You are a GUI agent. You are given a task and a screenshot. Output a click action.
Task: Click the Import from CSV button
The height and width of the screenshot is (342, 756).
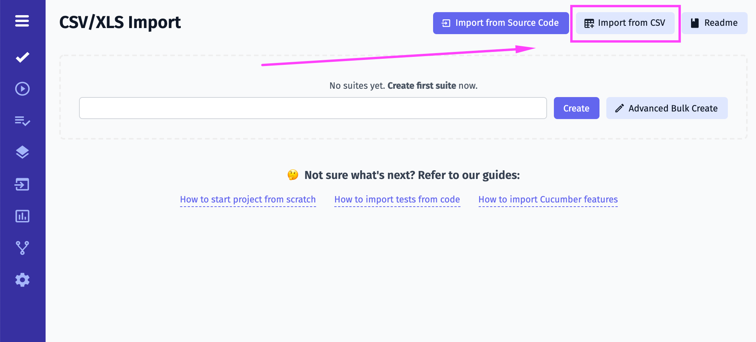[x=625, y=23]
